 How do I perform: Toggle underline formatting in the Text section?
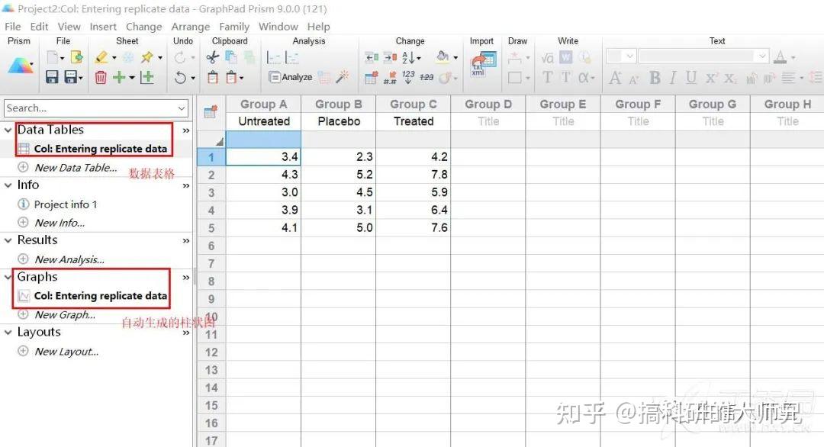690,77
